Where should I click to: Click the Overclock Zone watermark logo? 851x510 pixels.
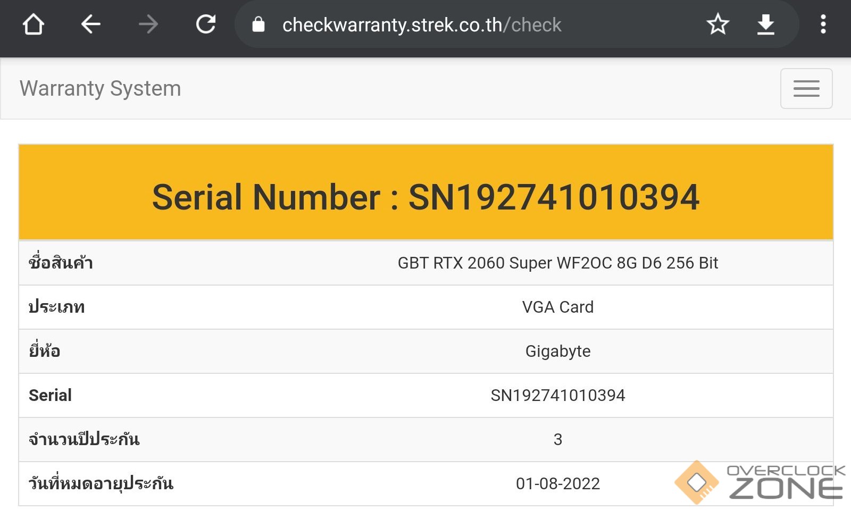tap(760, 482)
